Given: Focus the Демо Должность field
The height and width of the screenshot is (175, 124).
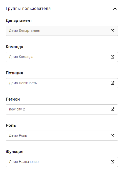Looking at the screenshot, I should 62,83.
